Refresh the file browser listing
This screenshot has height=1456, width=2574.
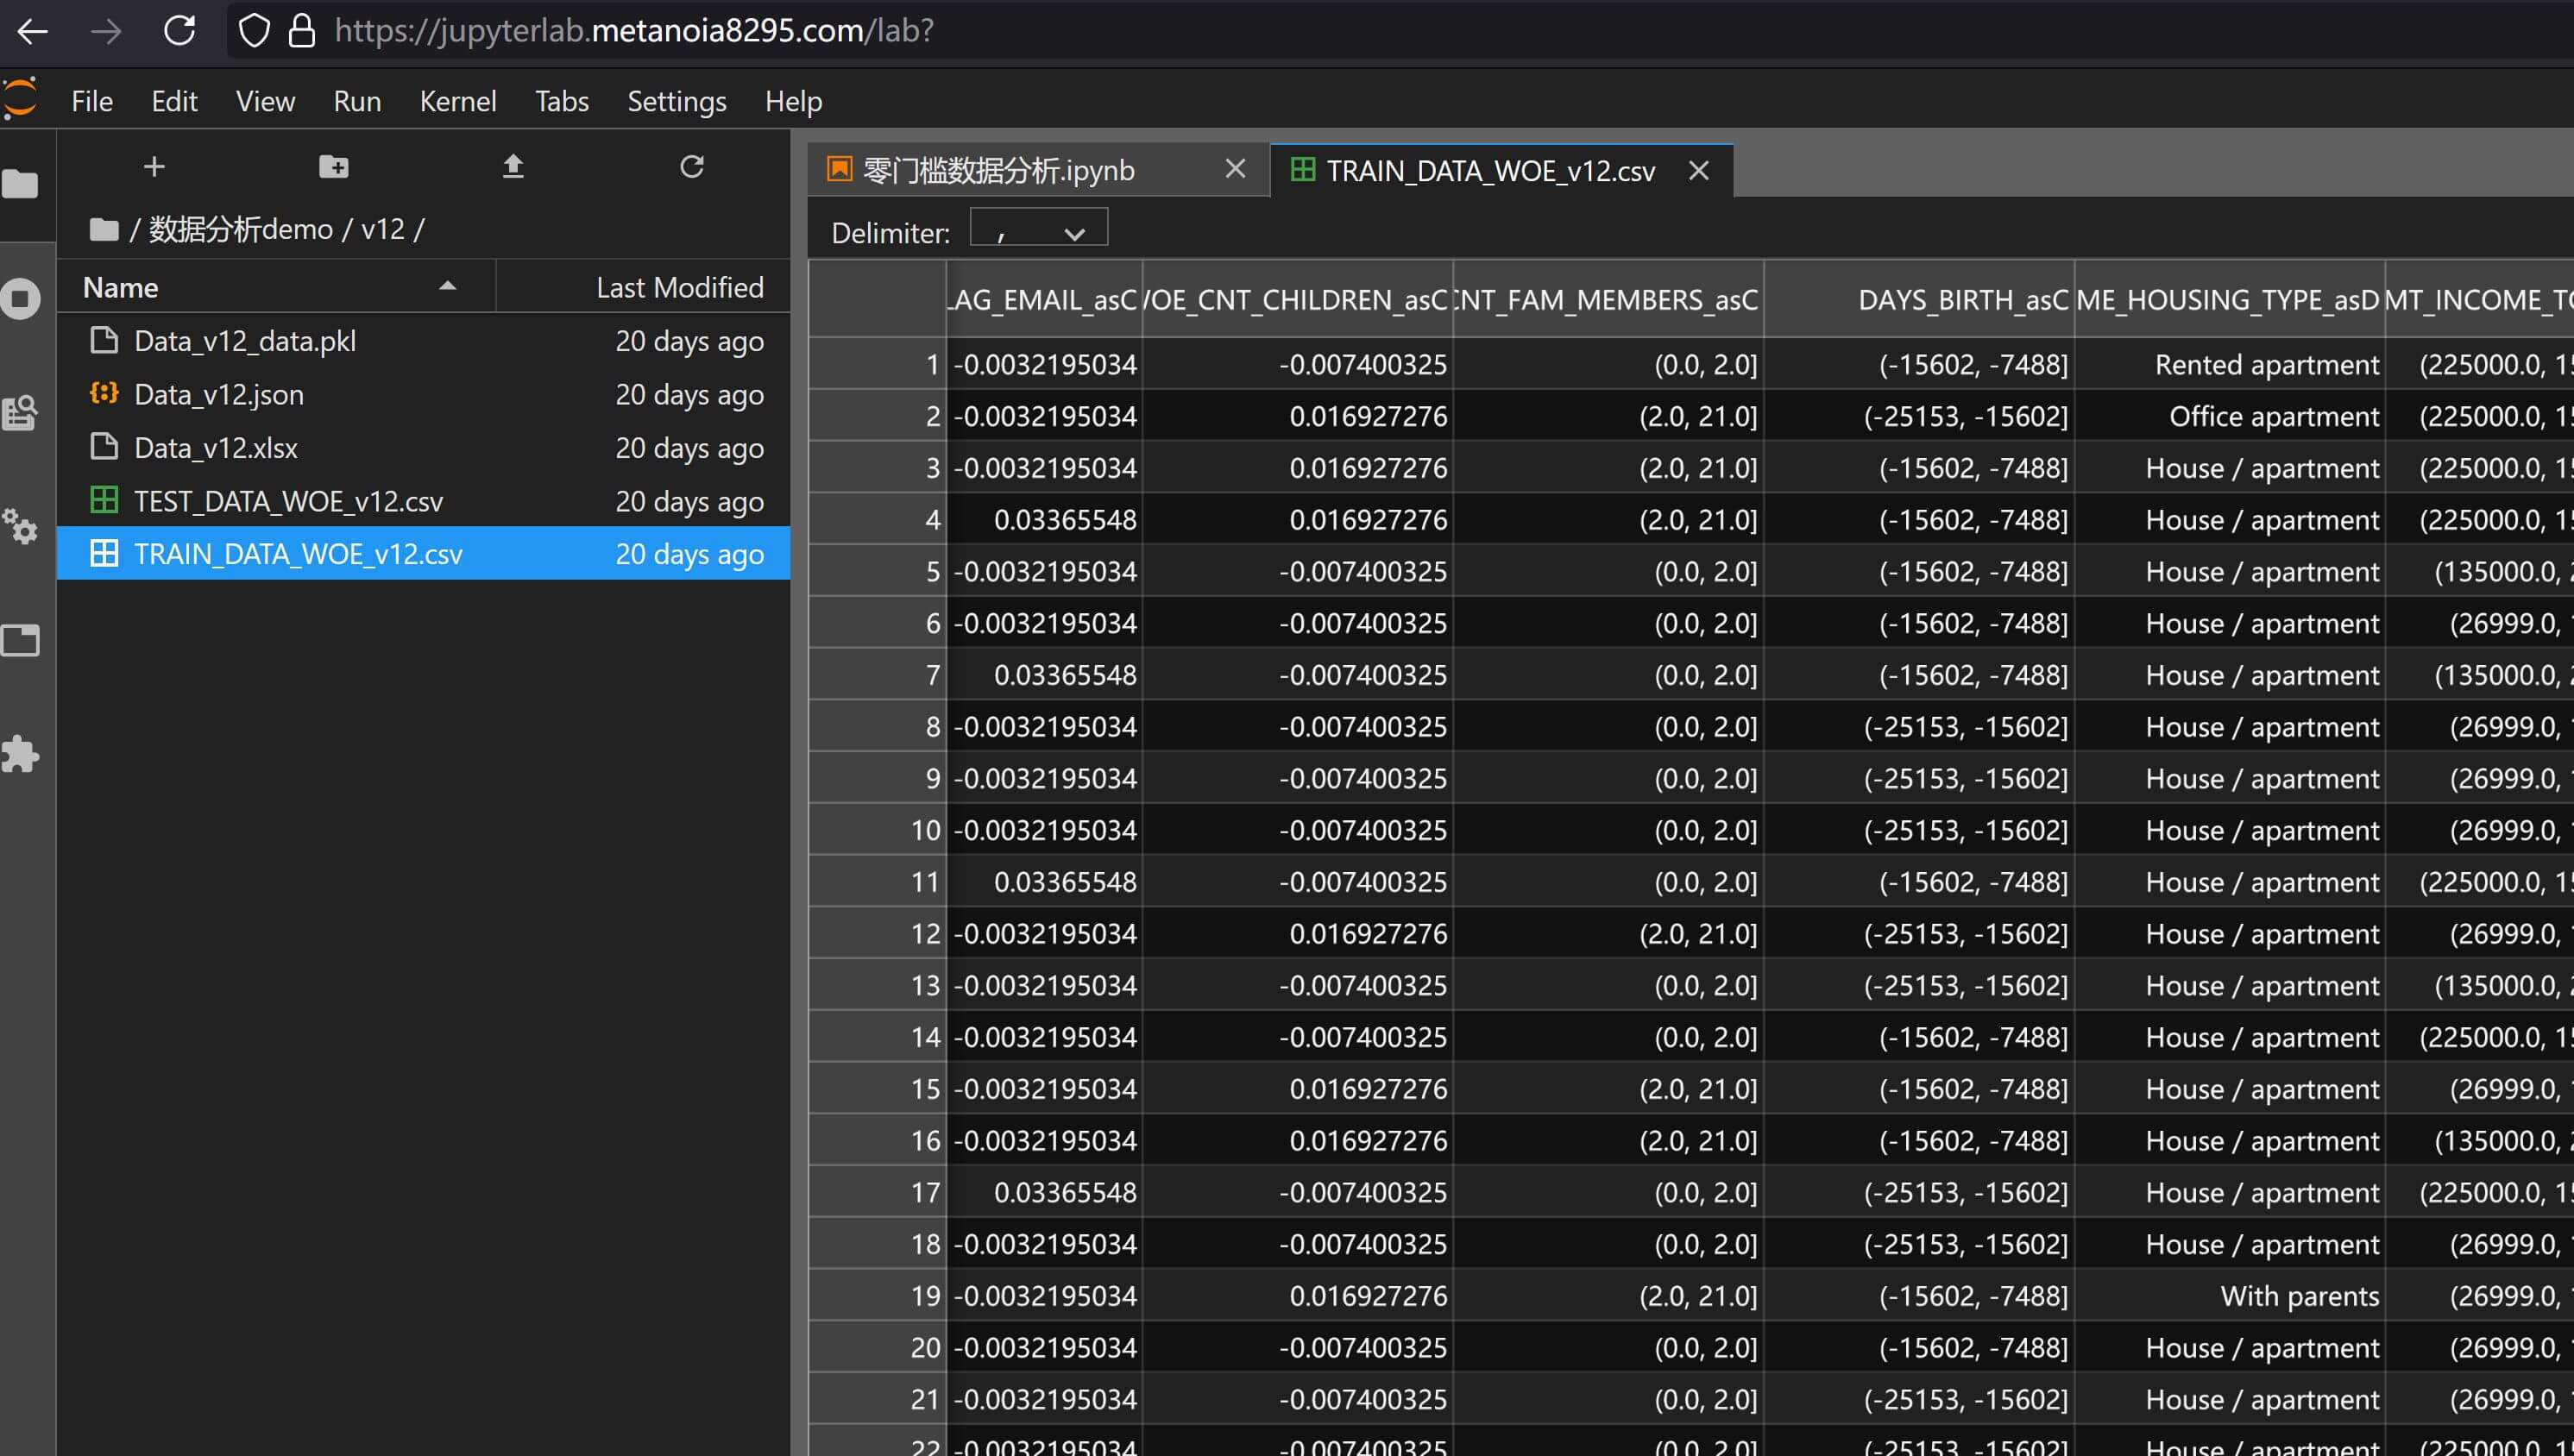(x=691, y=166)
